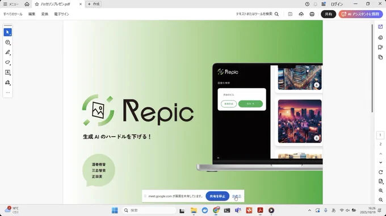Open the weather 18°C widget
The width and height of the screenshot is (386, 216).
click(x=11, y=210)
